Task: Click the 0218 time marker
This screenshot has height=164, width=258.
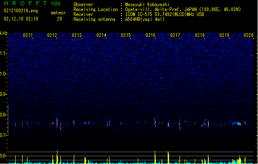Action: [200, 35]
